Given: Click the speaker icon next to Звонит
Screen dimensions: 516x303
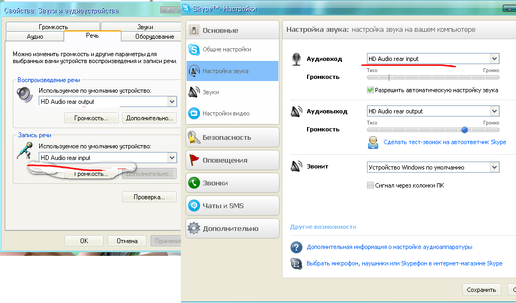Looking at the screenshot, I should click(x=296, y=166).
